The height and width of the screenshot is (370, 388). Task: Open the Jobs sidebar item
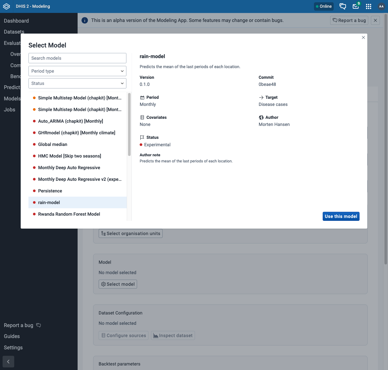point(10,109)
